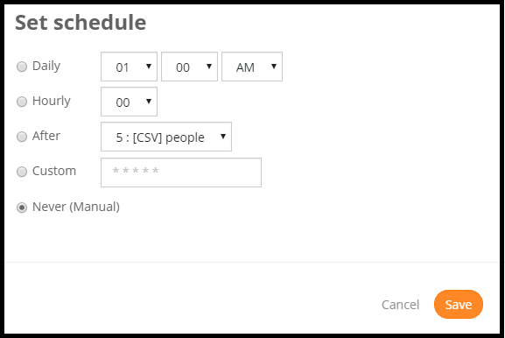This screenshot has height=338, width=505.
Task: Select the Never (Manual) radio button
Action: pos(22,208)
